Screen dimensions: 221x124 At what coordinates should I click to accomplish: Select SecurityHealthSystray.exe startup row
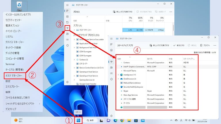click(157, 87)
